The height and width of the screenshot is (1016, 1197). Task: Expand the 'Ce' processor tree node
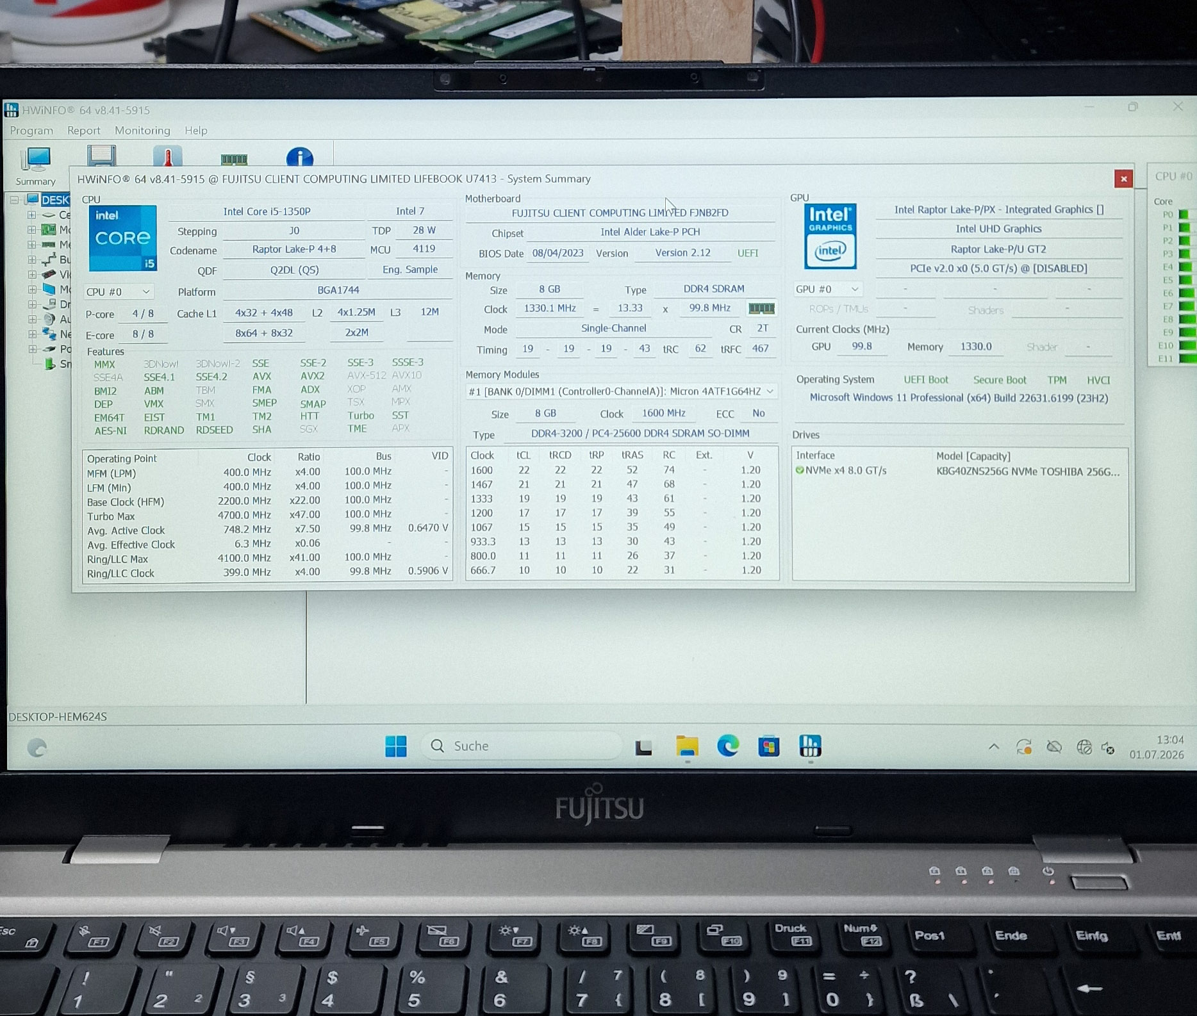31,215
